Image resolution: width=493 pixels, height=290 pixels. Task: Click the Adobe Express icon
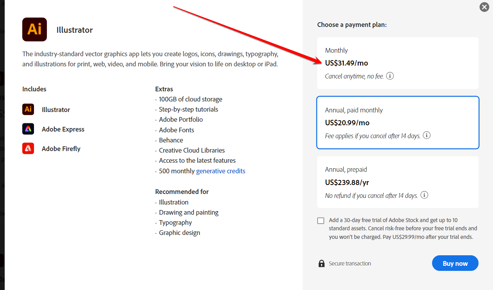tap(28, 129)
